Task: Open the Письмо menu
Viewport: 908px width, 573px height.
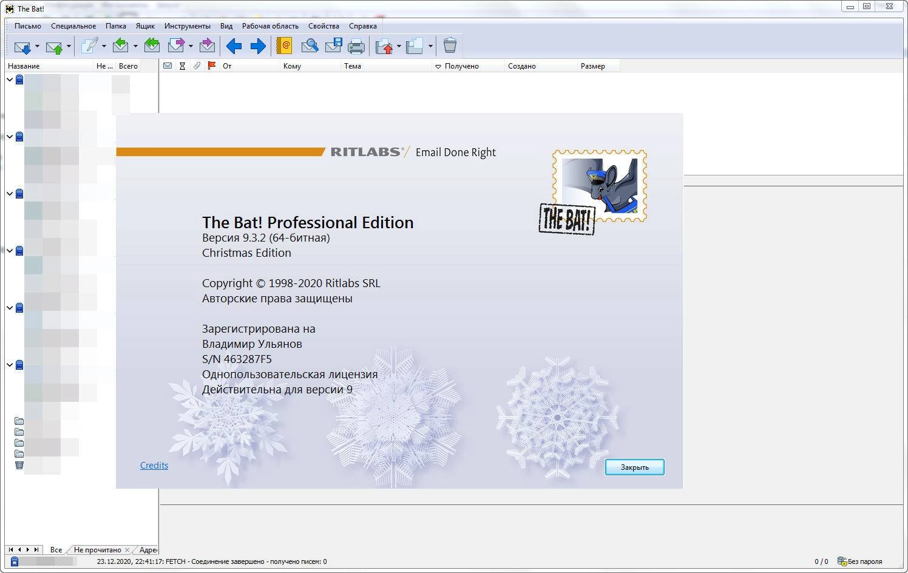Action: [28, 26]
